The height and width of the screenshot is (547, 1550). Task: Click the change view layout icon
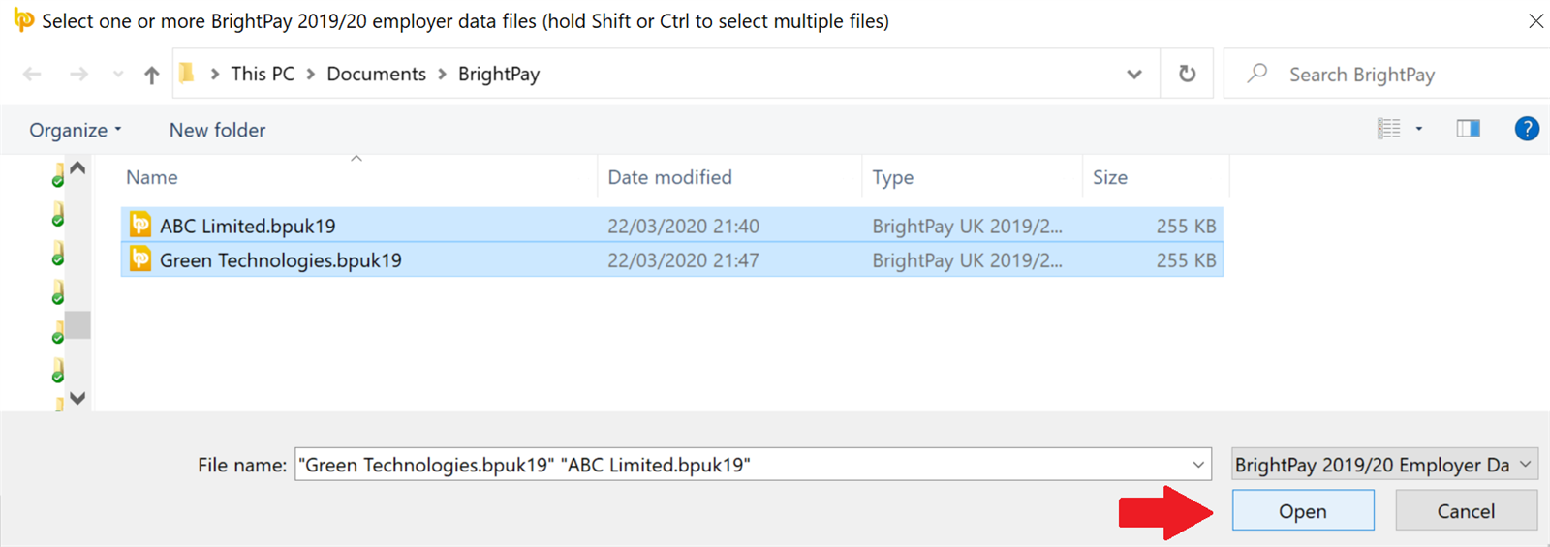pos(1389,129)
